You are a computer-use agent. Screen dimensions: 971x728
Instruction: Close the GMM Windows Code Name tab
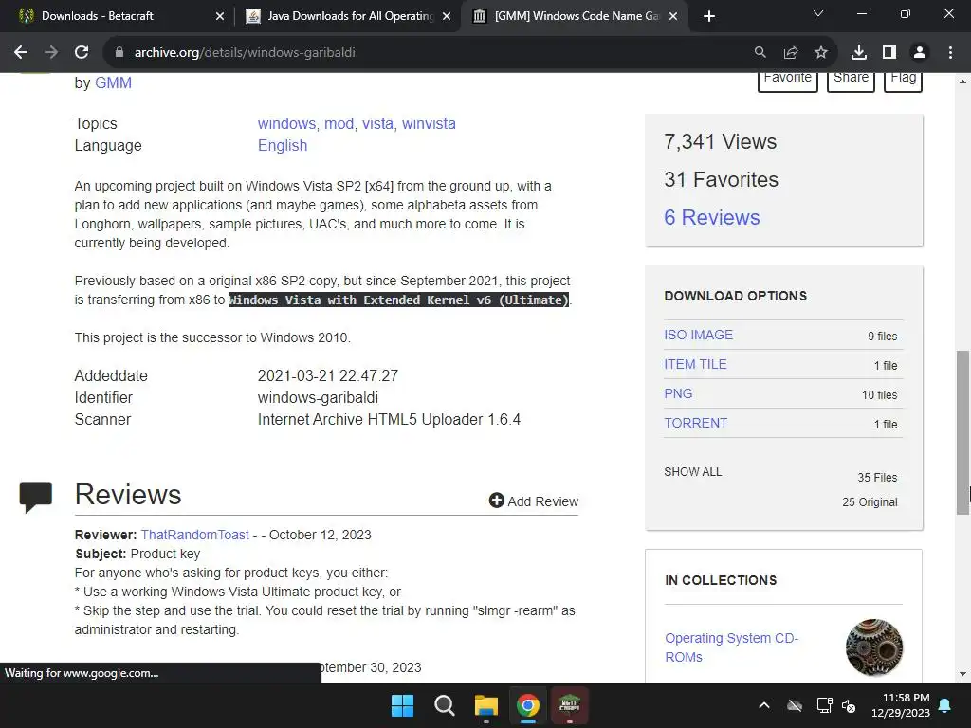(x=674, y=16)
